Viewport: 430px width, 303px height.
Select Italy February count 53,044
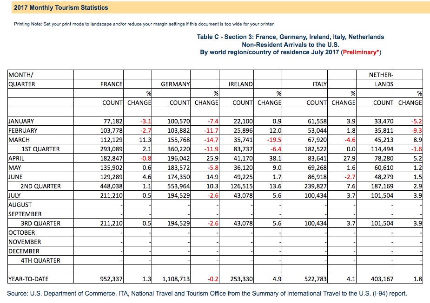pos(318,130)
